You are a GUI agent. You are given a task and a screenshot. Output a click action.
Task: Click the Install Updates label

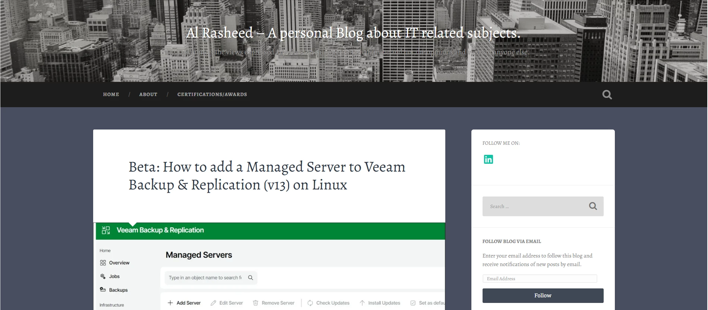point(384,303)
